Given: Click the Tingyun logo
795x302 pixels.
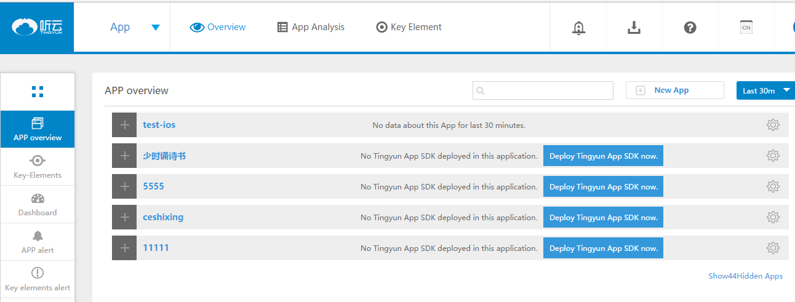Looking at the screenshot, I should click(x=37, y=27).
